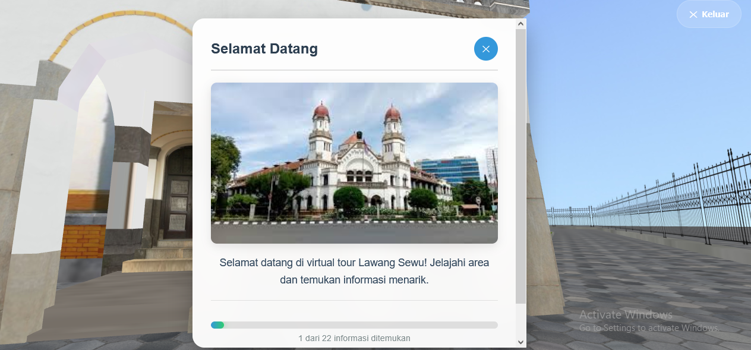
Task: Click the popup scrollbar down arrow
Action: tap(520, 342)
